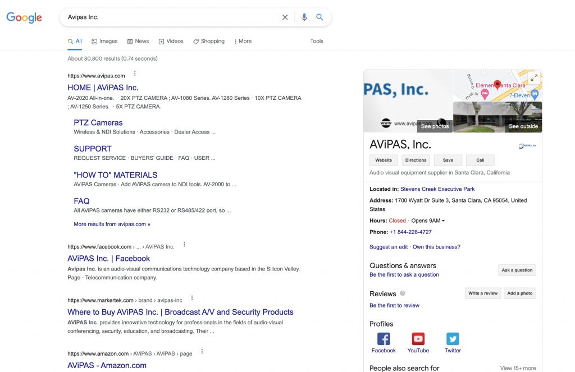575x372 pixels.
Task: Expand the map with the fullscreen arrows icon
Action: click(535, 77)
